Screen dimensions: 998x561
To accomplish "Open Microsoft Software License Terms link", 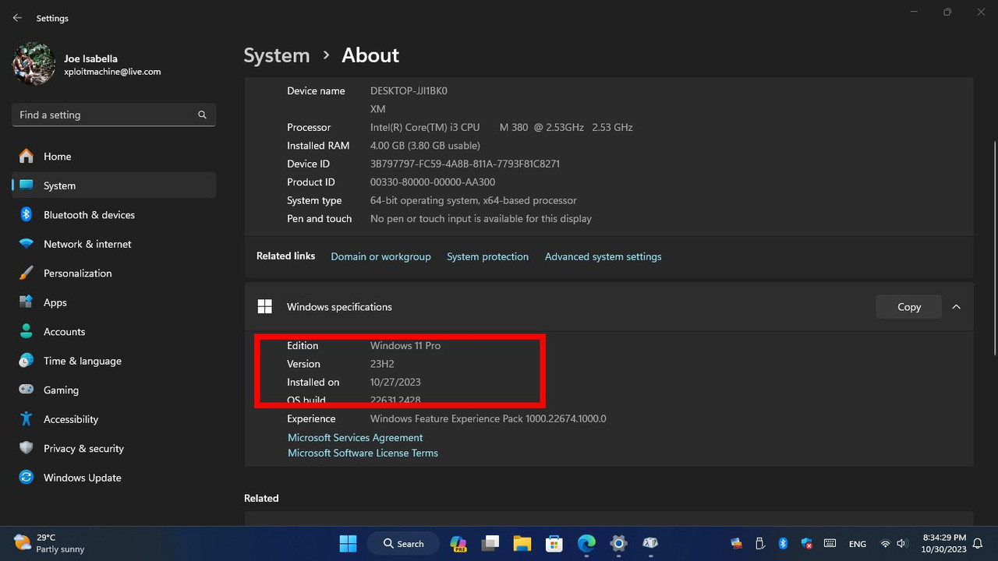I will click(x=363, y=453).
